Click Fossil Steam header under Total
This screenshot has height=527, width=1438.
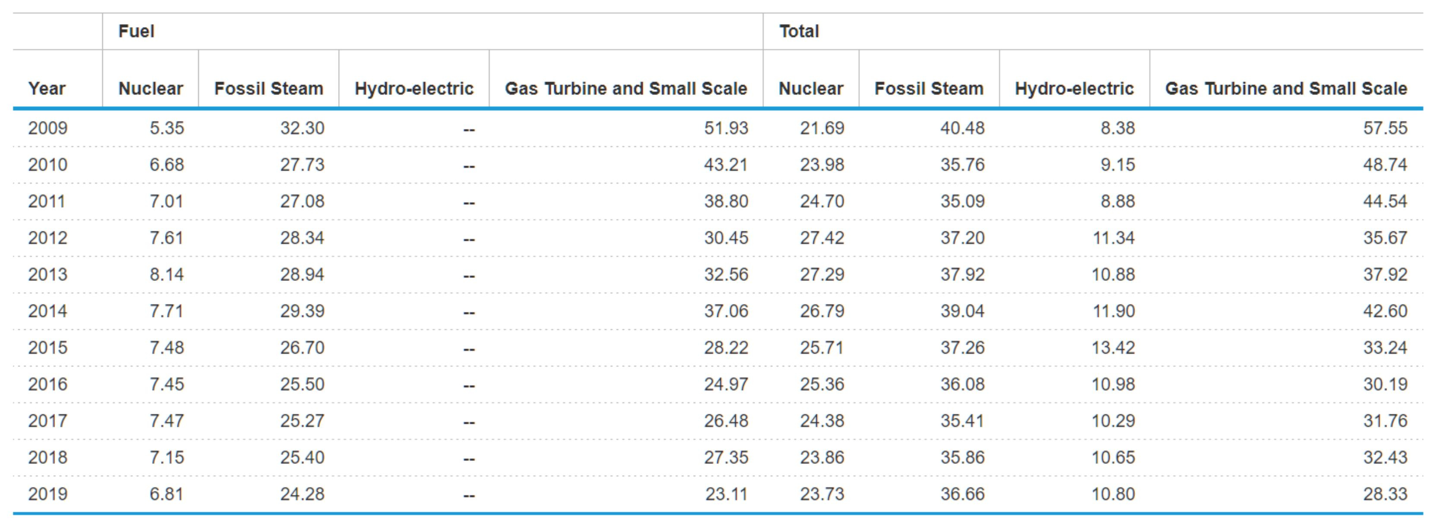tap(929, 88)
